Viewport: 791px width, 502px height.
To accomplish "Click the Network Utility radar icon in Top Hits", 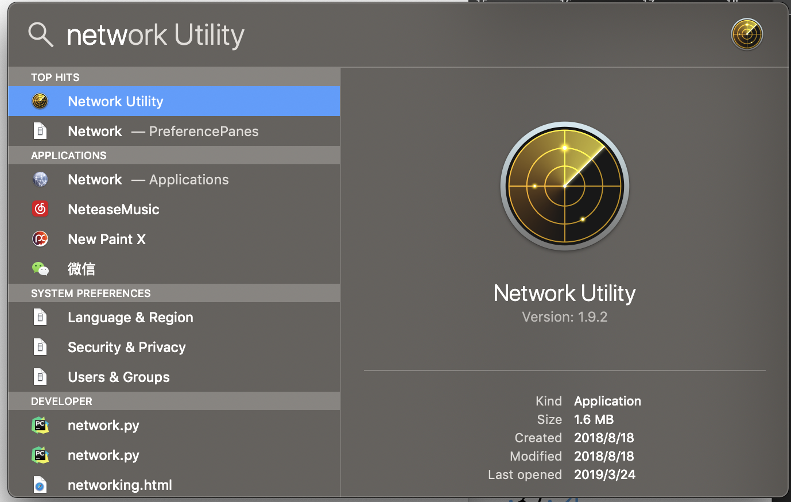I will tap(40, 101).
